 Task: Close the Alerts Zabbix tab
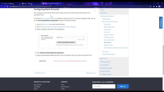click(x=40, y=3)
